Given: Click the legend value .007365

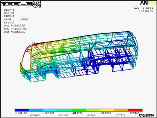Looking at the screenshot, I should point(49,113).
